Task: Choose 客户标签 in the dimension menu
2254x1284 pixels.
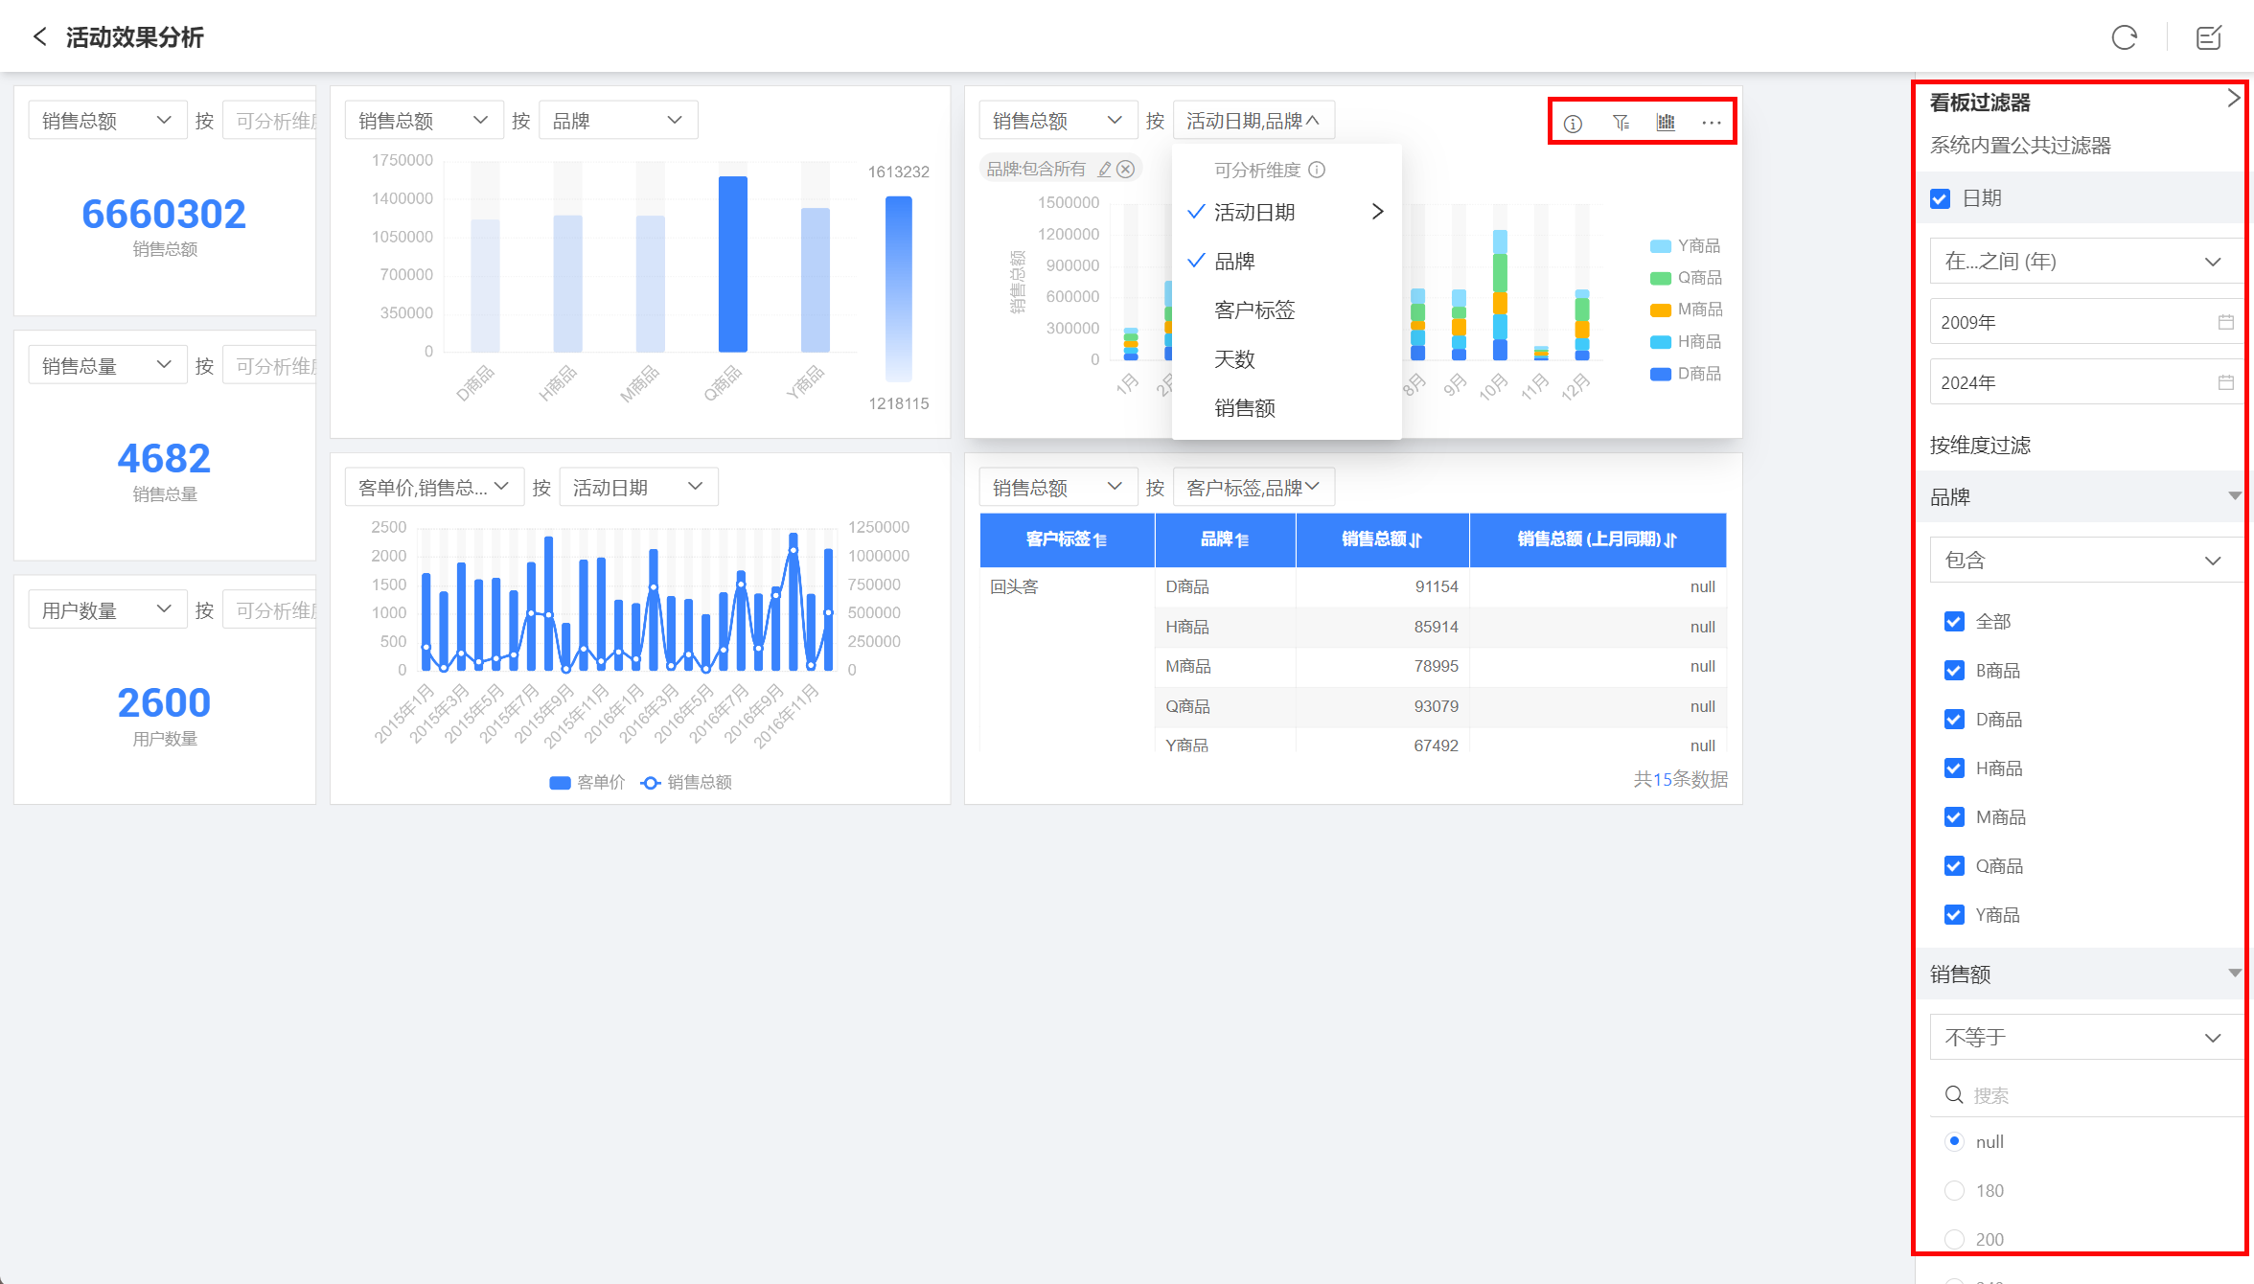Action: point(1254,310)
